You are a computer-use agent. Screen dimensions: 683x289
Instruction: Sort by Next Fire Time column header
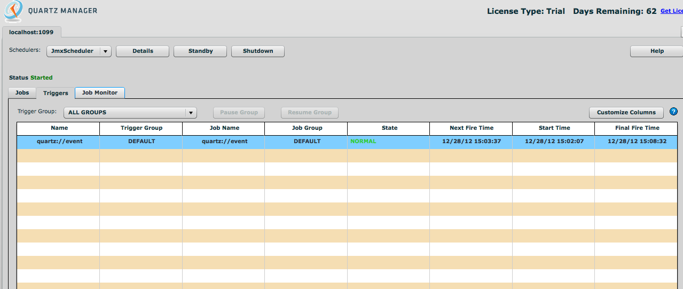point(472,128)
